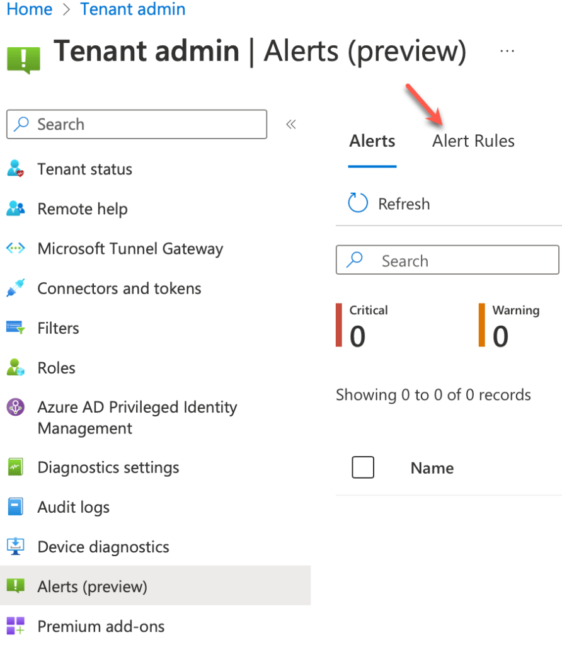Viewport: 562px width, 645px height.
Task: Click the Premium add-ons tiles icon
Action: click(16, 625)
